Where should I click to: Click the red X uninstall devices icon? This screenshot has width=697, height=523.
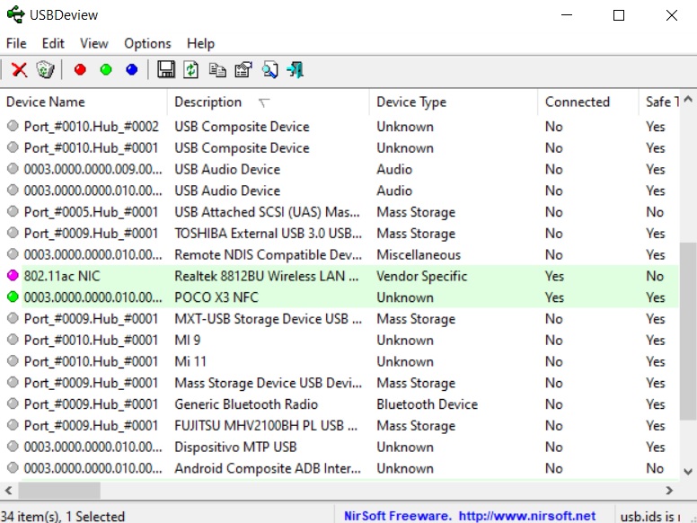coord(19,70)
